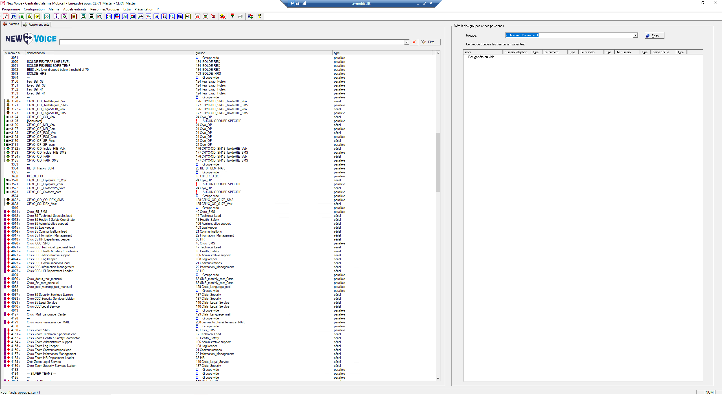Click the printer toolbar icon
This screenshot has width=722, height=395.
pyautogui.click(x=240, y=16)
